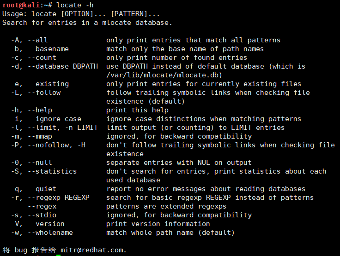Click the green terminal cursor block
The image size is (340, 256).
pos(58,255)
